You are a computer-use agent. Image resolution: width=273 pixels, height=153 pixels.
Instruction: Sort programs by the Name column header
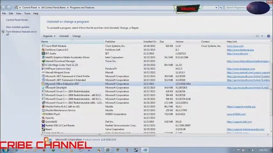tap(73, 42)
